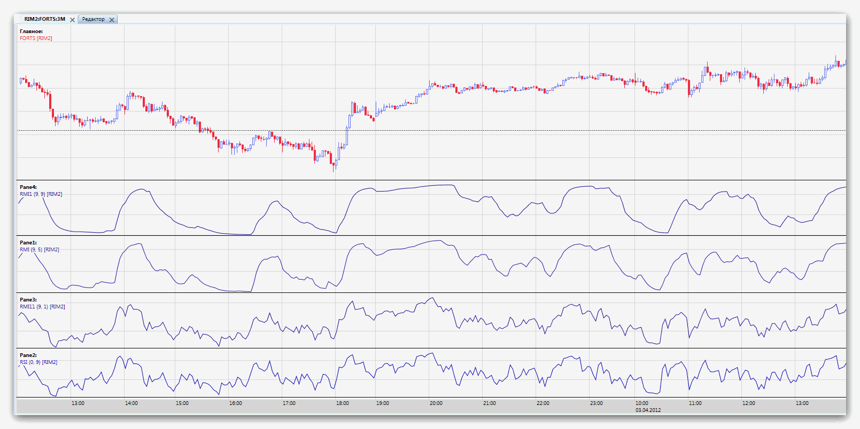
Task: Click the Pane2 title
Action: (28, 355)
